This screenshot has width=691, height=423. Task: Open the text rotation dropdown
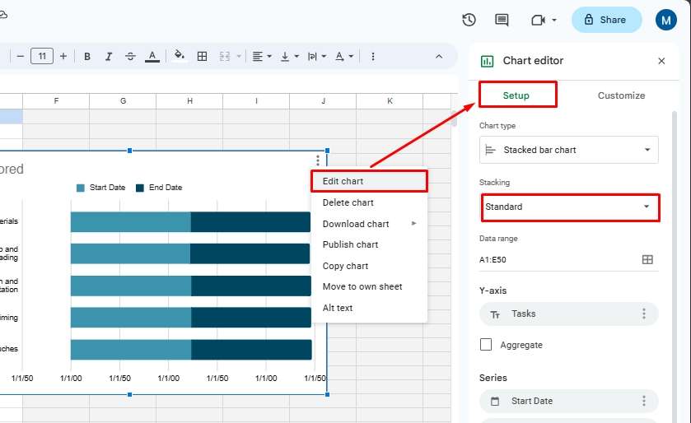(x=344, y=56)
